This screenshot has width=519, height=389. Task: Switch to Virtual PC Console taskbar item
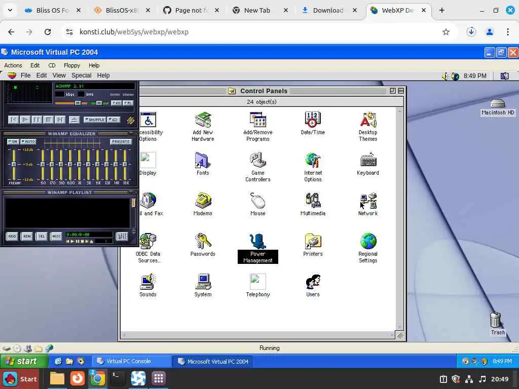(x=131, y=361)
